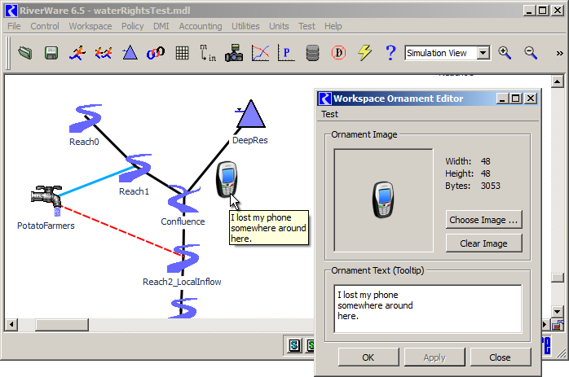Viewport: 569px width, 377px height.
Task: Open help with the blue question mark
Action: (390, 53)
